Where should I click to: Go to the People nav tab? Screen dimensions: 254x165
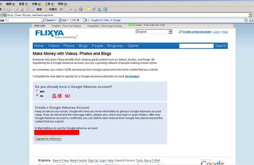click(x=97, y=46)
